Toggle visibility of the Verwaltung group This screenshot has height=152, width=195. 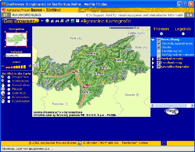click(x=159, y=39)
